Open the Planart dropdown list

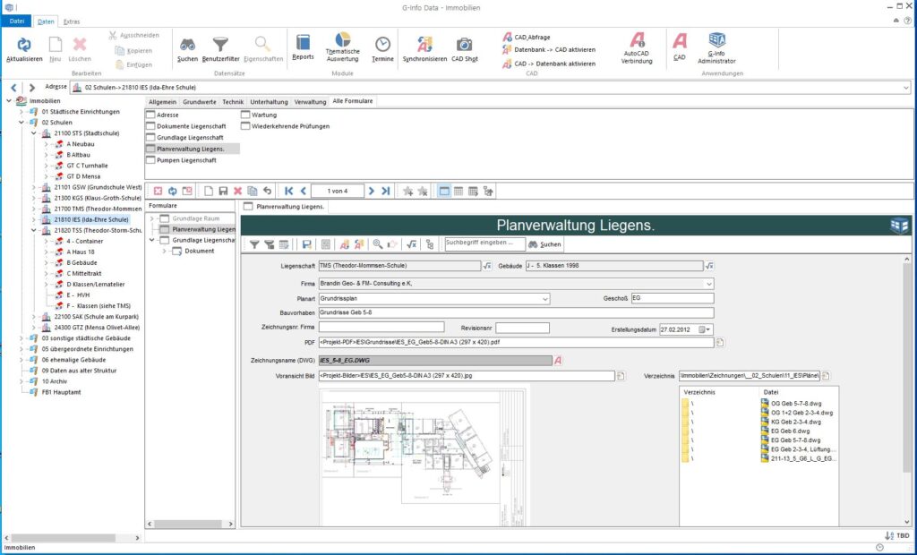(544, 298)
